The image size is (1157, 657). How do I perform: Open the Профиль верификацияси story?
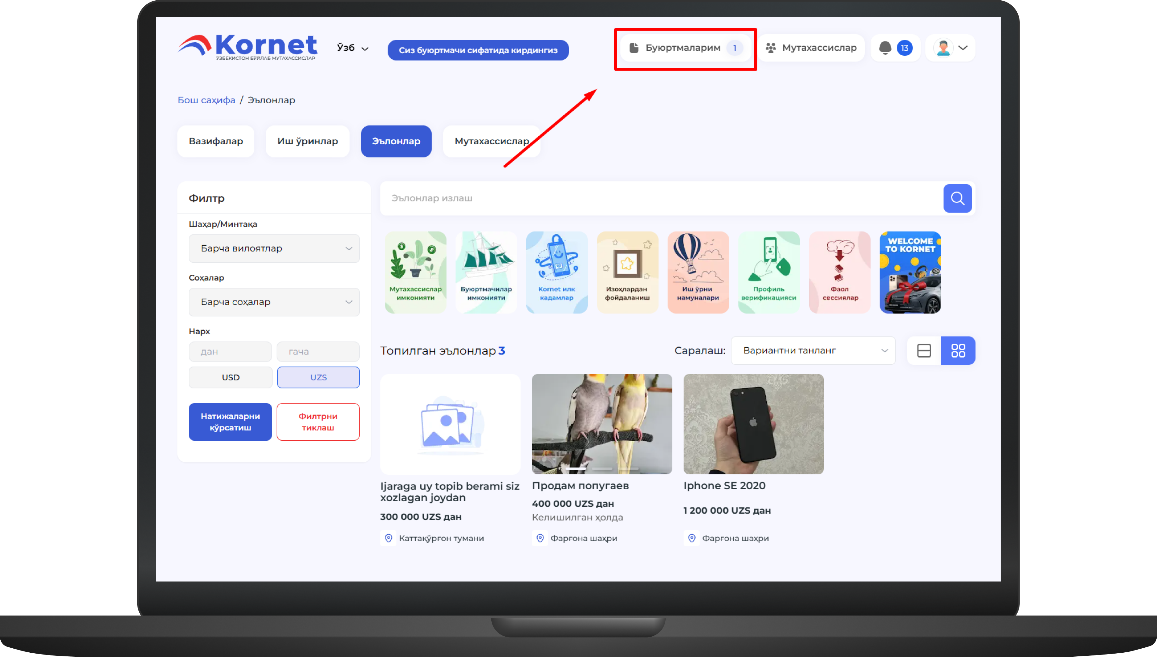(769, 272)
